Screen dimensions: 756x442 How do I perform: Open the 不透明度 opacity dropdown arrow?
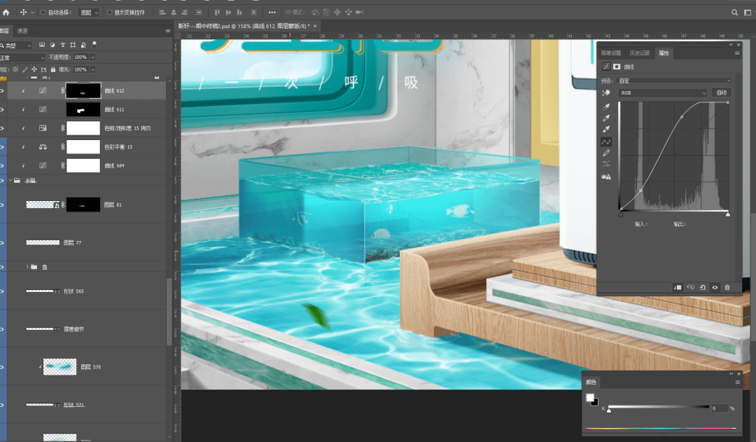92,57
